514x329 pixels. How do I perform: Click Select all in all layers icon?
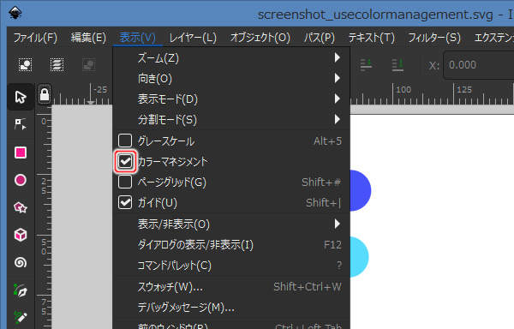(57, 65)
